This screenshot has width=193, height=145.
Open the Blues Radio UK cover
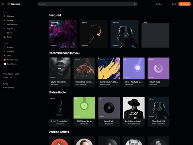158,108
